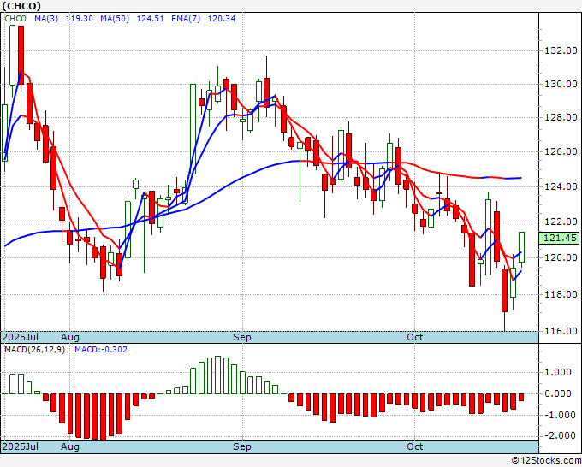
Task: Click the MACD(26,12,9) indicator label
Action: pyautogui.click(x=34, y=350)
